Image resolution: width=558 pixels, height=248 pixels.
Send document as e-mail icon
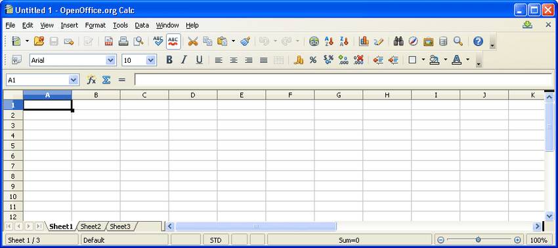coord(69,41)
